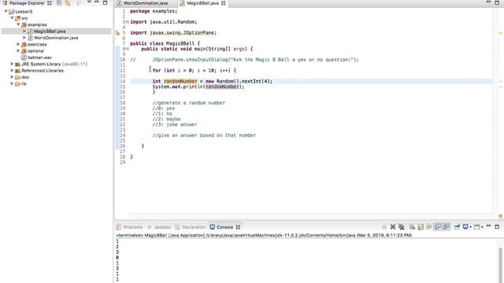Click the '//generate a random number' comment
The height and width of the screenshot is (283, 504).
(x=189, y=103)
